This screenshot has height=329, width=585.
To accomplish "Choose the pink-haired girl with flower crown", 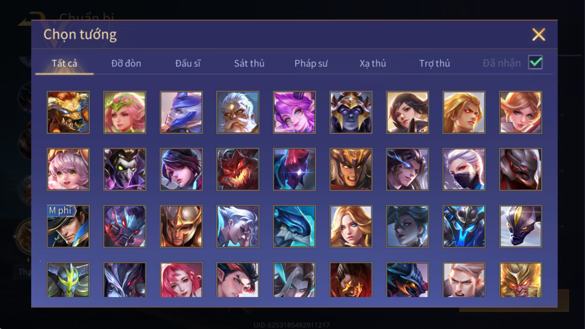I will click(x=125, y=112).
